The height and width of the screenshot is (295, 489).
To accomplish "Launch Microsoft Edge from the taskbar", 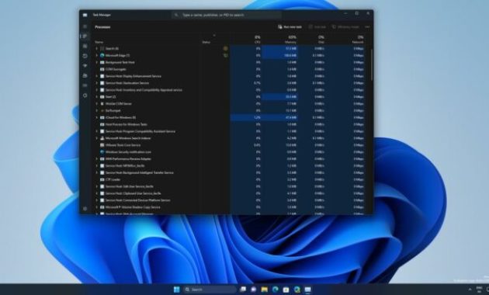I will pos(275,290).
